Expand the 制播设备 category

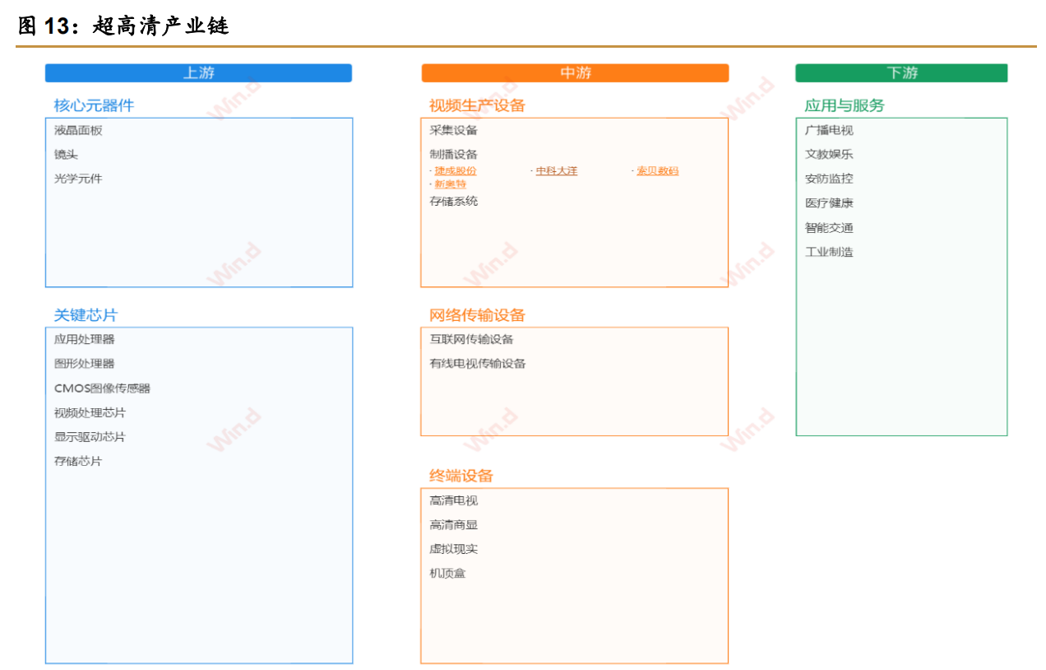point(453,155)
